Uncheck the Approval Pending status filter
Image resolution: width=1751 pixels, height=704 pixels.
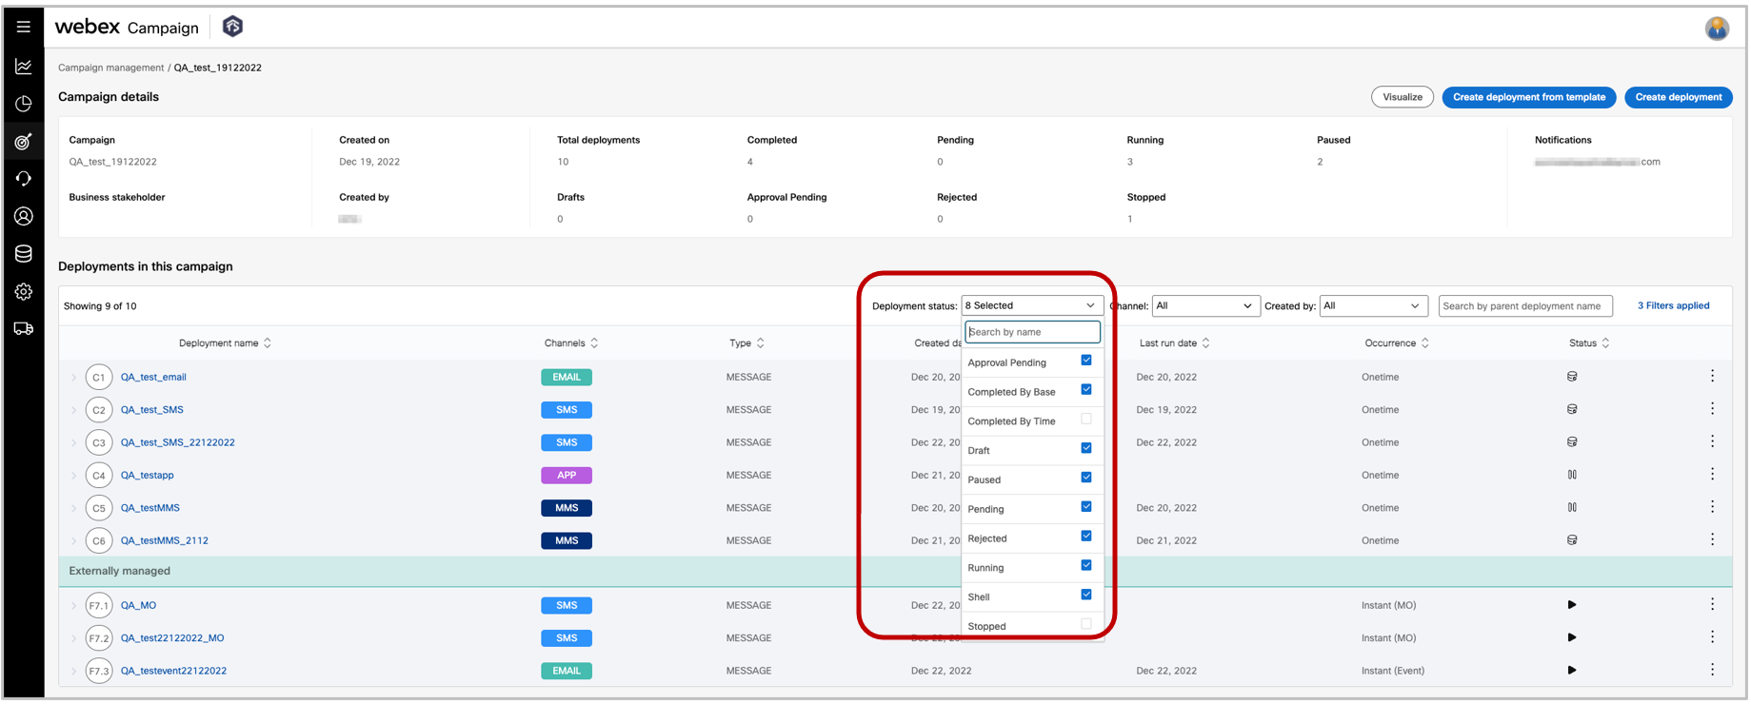(x=1086, y=361)
